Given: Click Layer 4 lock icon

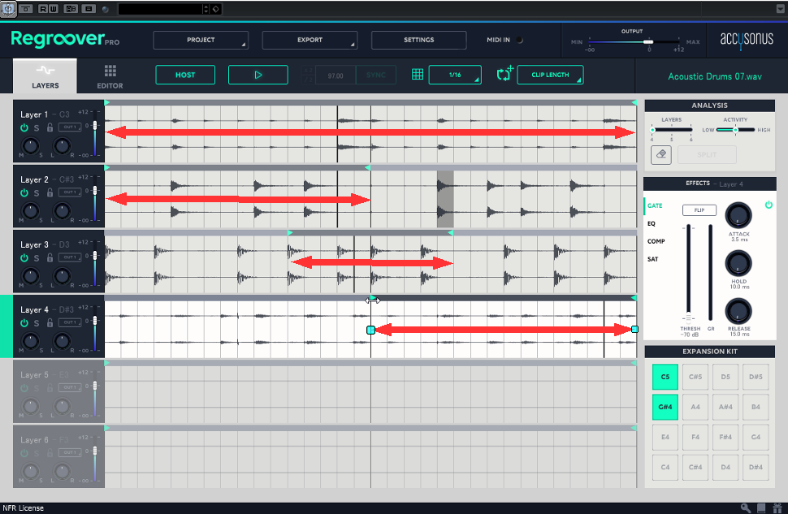Looking at the screenshot, I should click(50, 322).
